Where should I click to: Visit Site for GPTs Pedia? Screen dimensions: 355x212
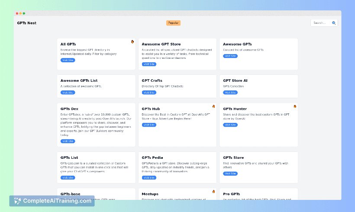point(149,178)
